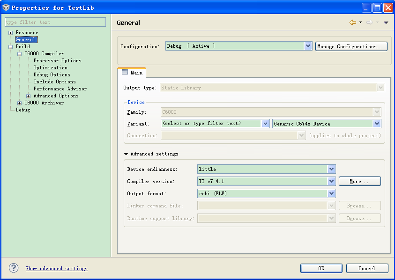This screenshot has width=395, height=280.
Task: Select General in the tree
Action: tap(26, 39)
